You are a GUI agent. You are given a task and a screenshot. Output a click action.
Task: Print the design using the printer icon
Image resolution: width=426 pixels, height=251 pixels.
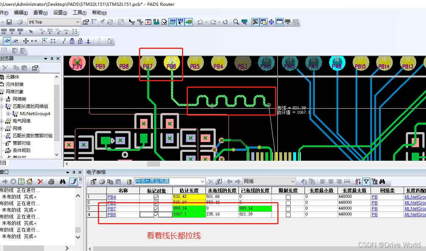pos(20,22)
